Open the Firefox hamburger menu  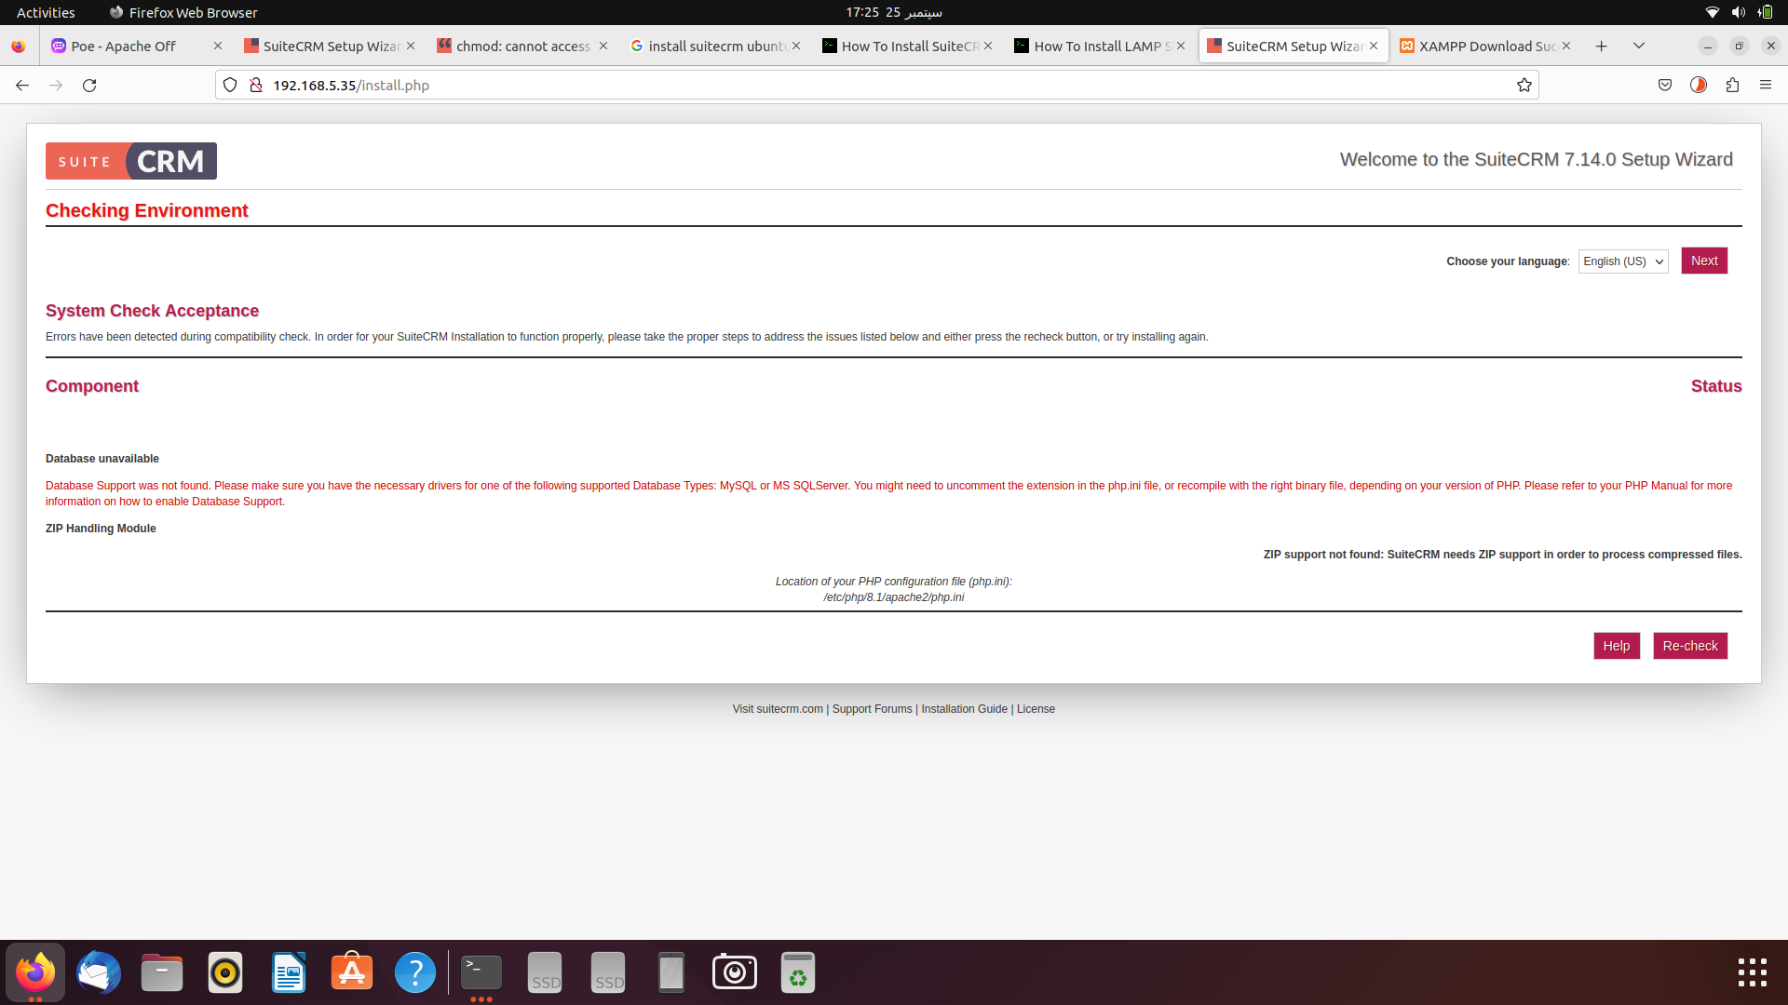(1766, 85)
